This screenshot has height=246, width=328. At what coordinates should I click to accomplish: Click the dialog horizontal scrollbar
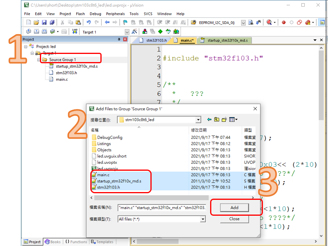click(x=151, y=197)
